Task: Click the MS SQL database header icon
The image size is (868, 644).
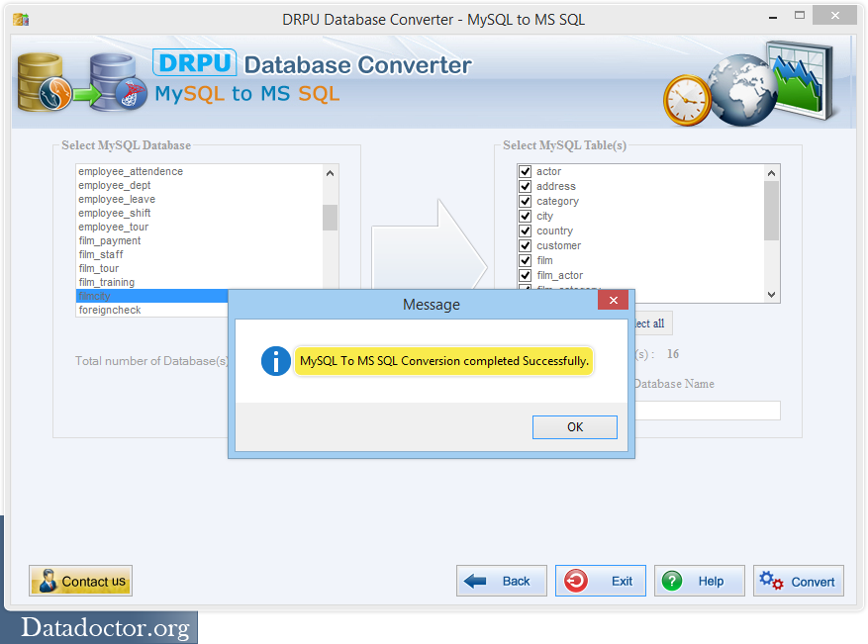Action: [x=119, y=82]
